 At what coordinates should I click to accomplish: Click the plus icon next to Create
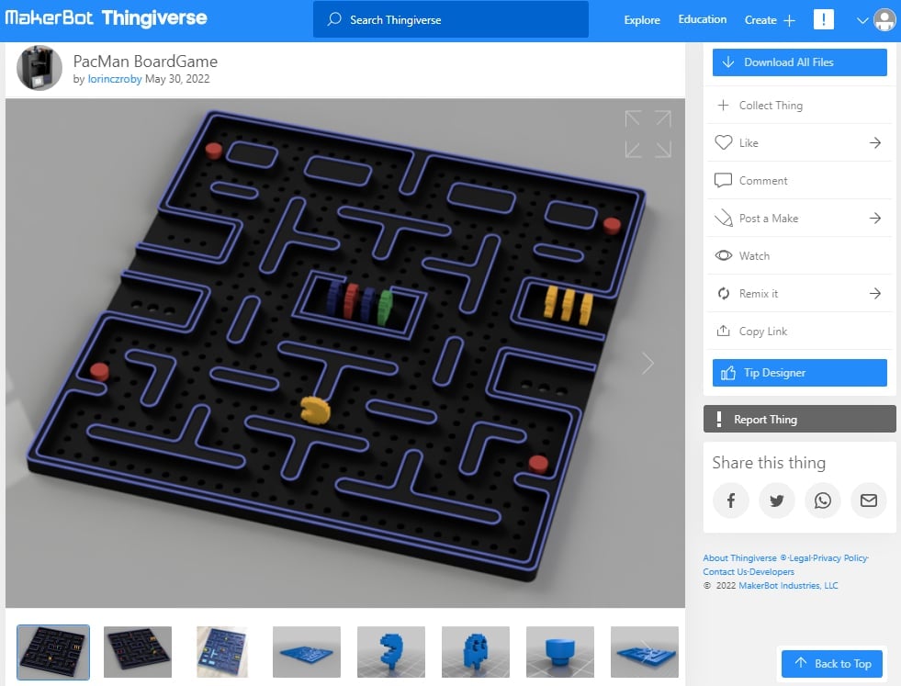pyautogui.click(x=790, y=20)
